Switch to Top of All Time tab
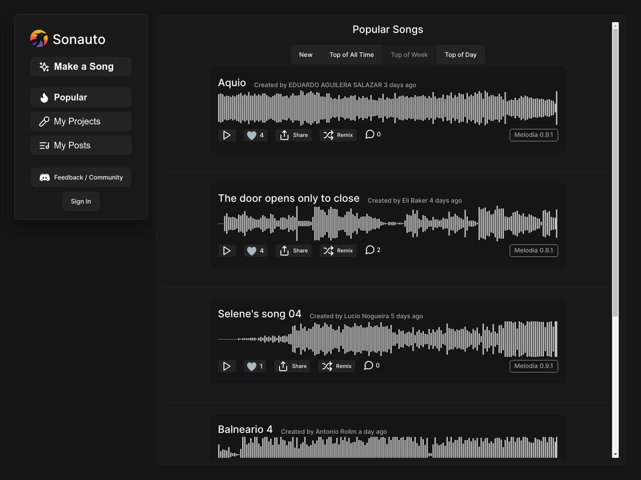This screenshot has height=480, width=641. pyautogui.click(x=352, y=55)
